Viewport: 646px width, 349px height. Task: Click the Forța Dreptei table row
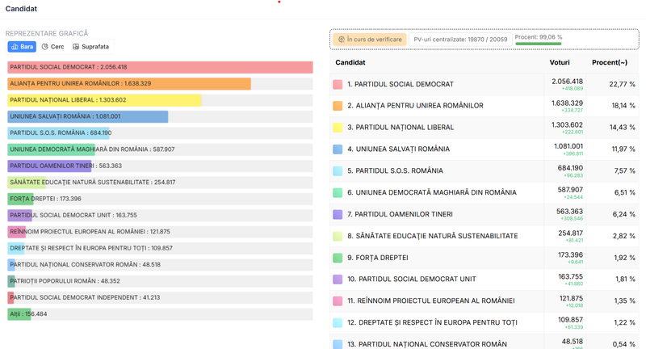[484, 258]
